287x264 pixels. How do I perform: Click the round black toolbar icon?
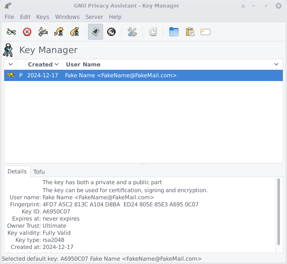pyautogui.click(x=111, y=32)
